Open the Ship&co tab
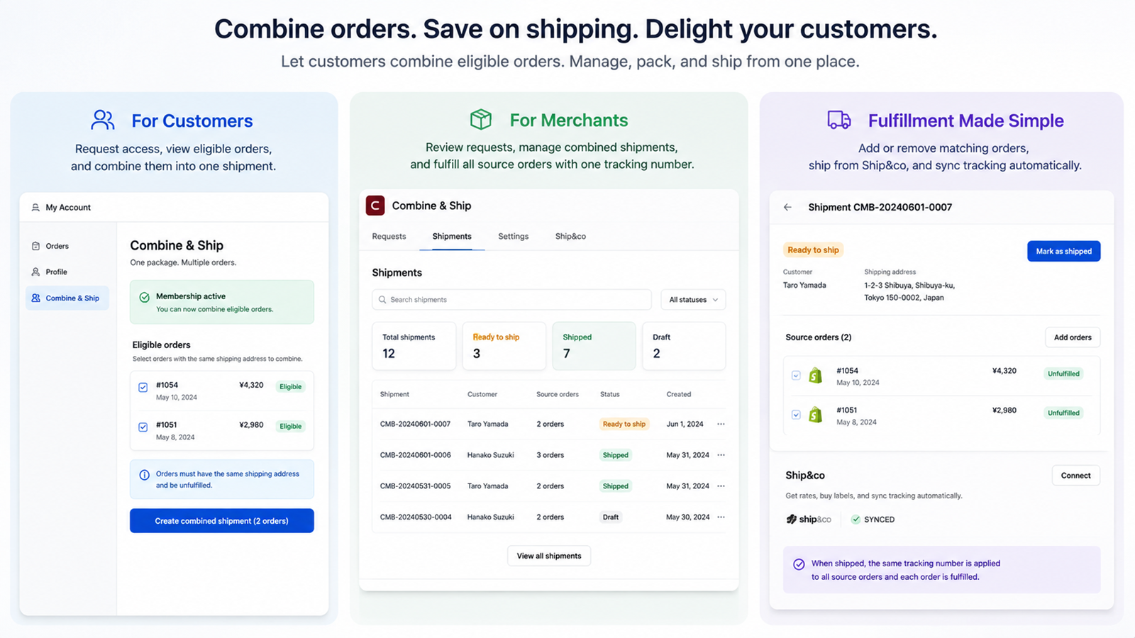Screen dimensions: 1135x638 click(x=570, y=236)
